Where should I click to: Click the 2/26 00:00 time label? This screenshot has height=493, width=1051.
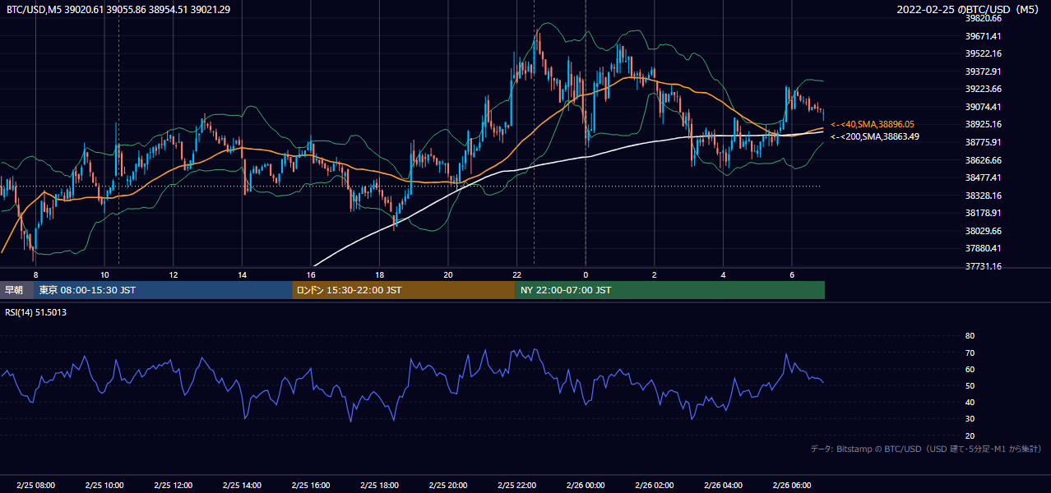click(586, 485)
